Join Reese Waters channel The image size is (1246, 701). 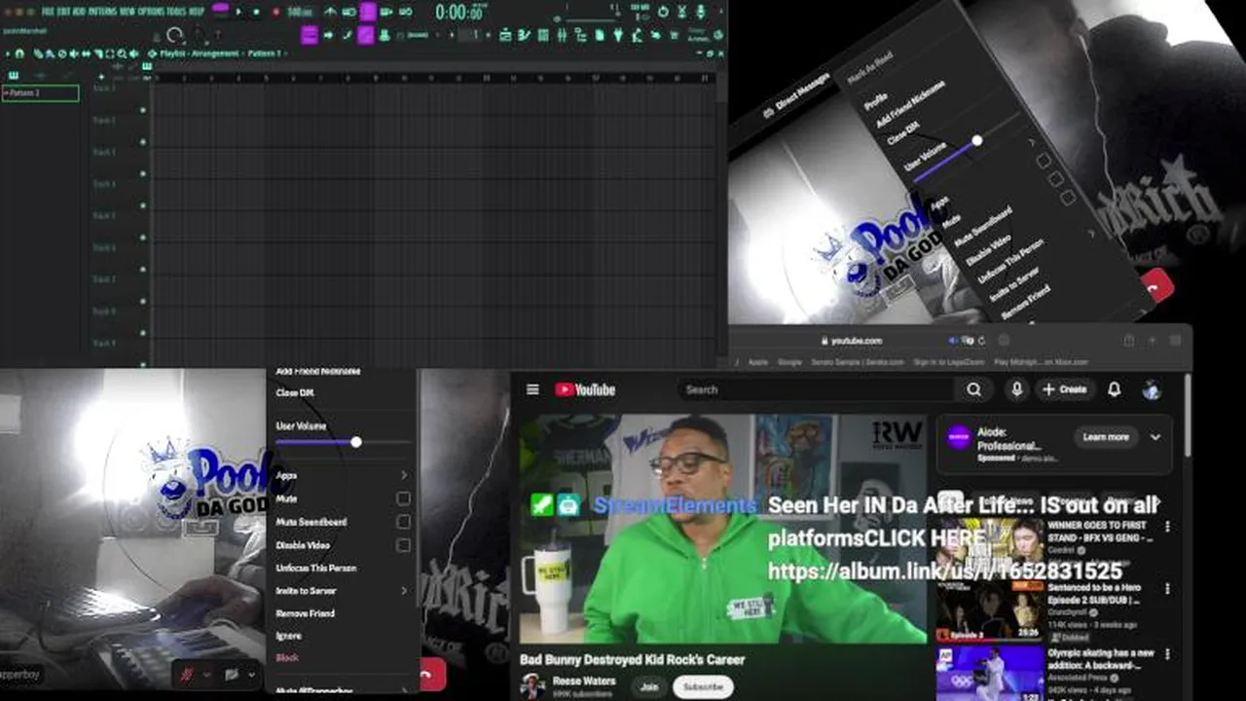click(x=648, y=686)
